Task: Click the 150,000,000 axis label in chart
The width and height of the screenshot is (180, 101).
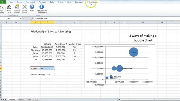Action: click(x=147, y=82)
